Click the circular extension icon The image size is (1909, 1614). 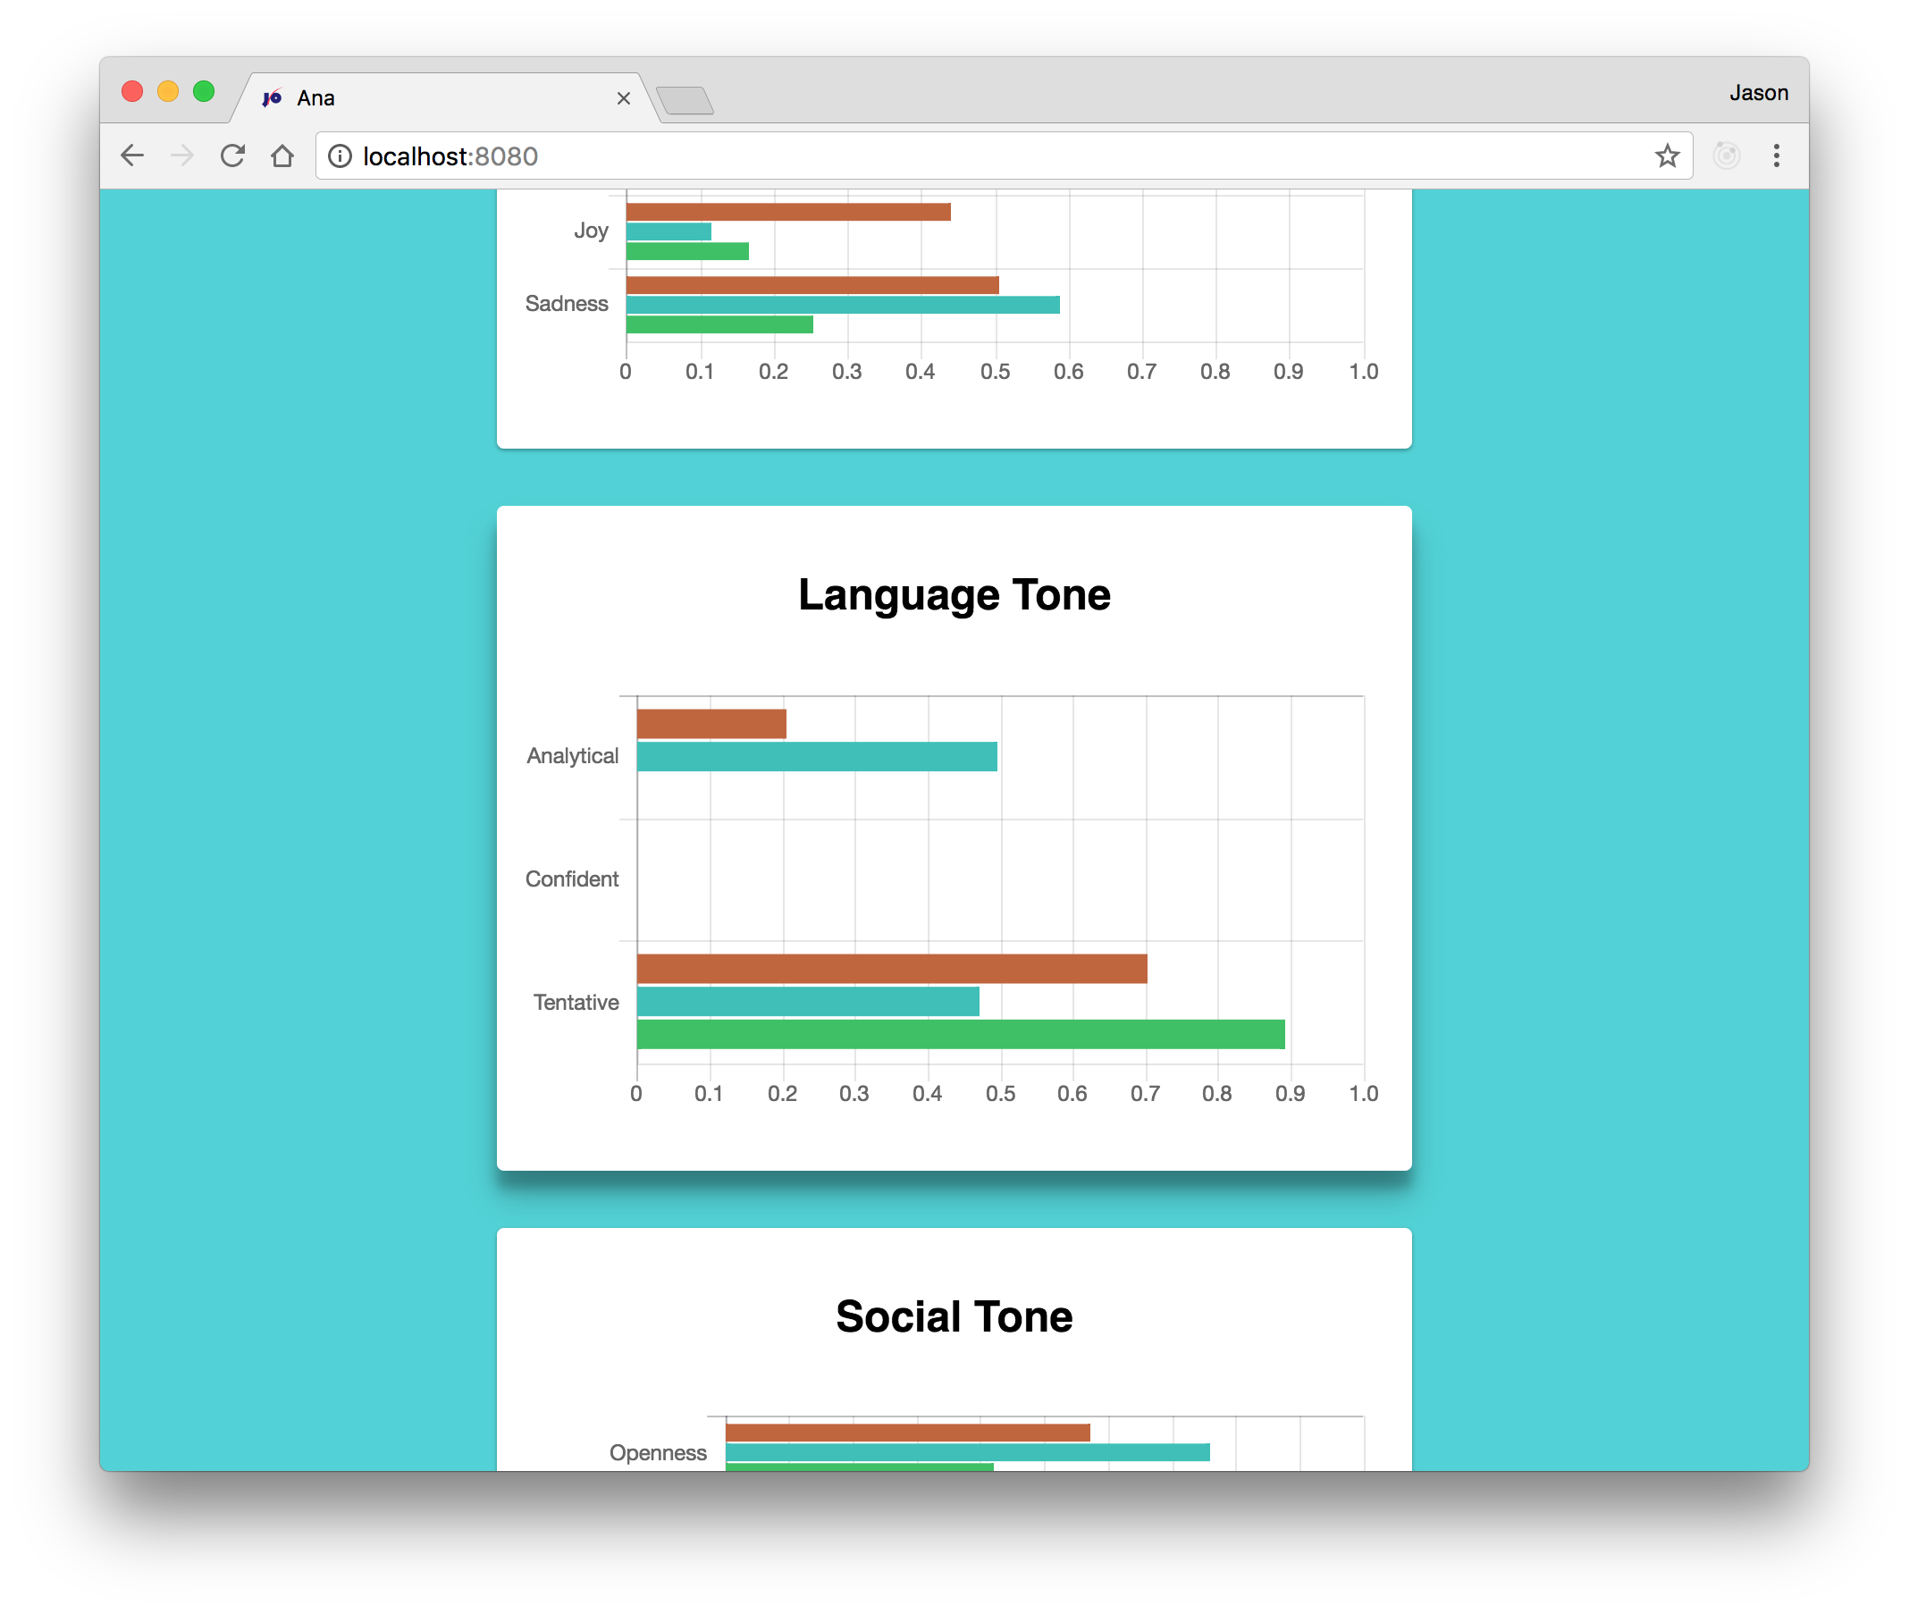tap(1726, 156)
